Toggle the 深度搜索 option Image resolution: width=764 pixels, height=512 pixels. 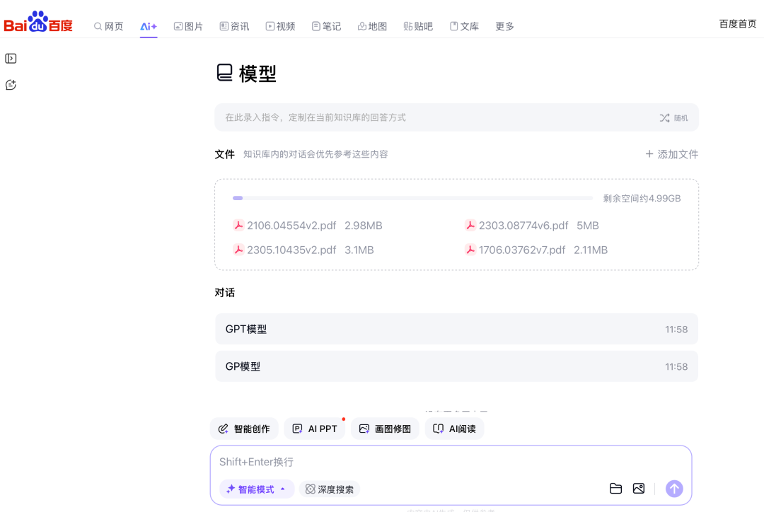(x=330, y=489)
